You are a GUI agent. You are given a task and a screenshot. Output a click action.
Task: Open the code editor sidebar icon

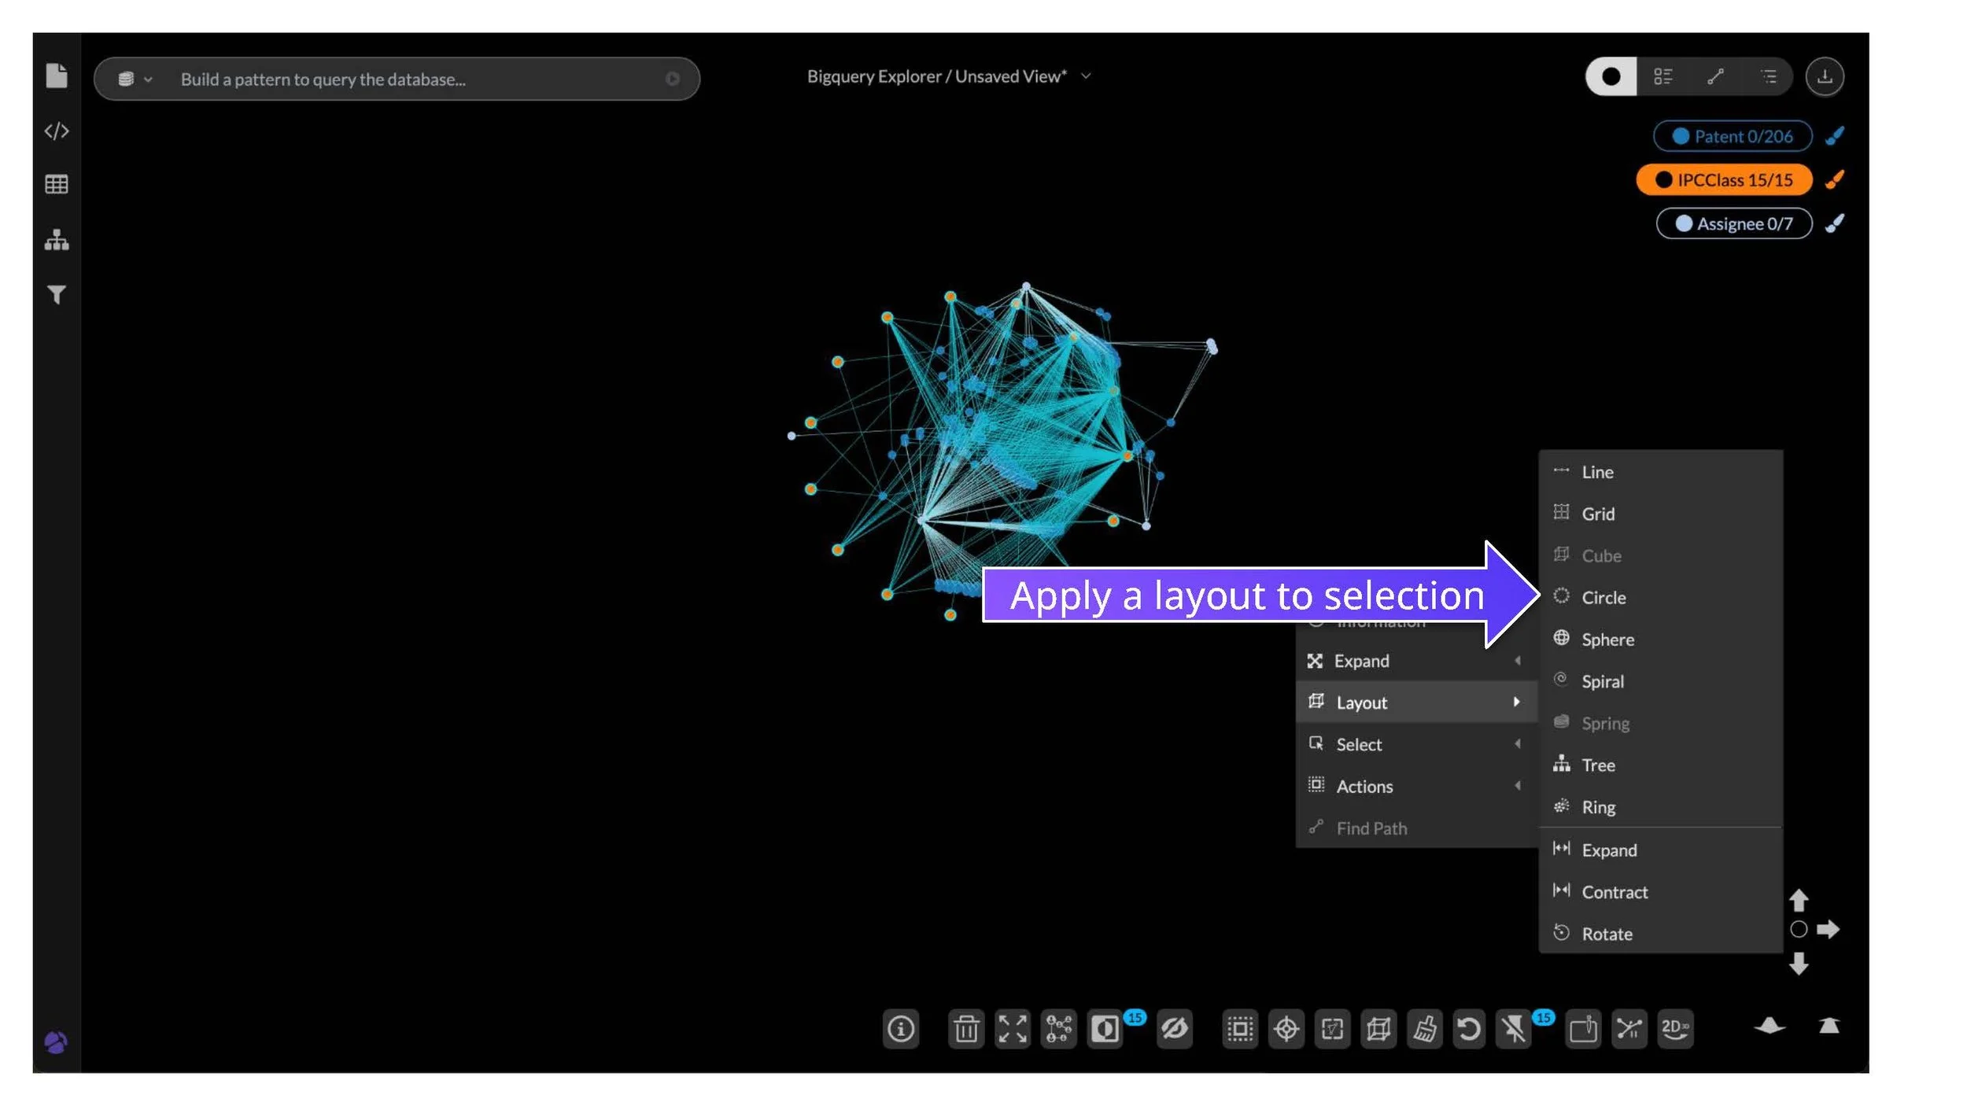point(57,131)
